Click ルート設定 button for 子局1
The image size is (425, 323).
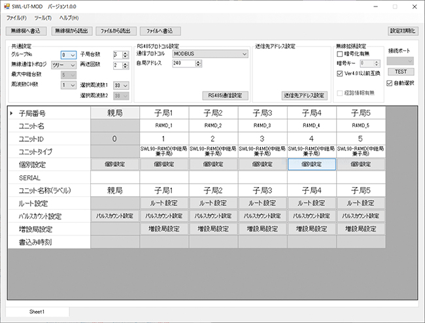click(164, 203)
